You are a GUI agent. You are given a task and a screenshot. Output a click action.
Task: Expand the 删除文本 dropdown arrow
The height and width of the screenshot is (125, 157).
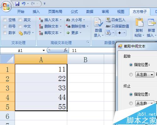tap(61, 26)
